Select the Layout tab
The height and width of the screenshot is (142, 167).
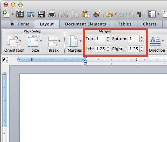47,24
